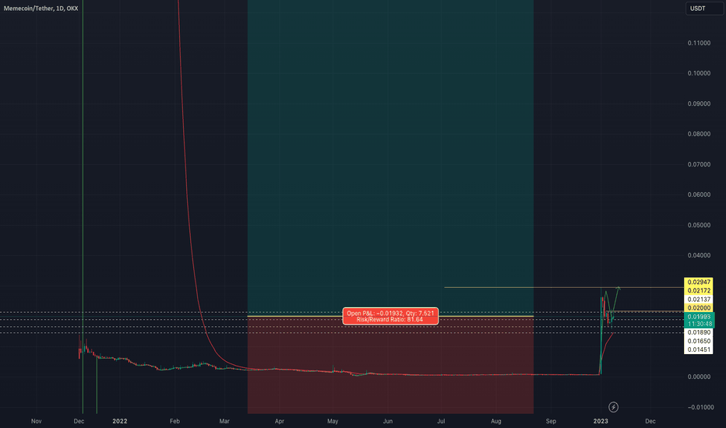Screen dimensions: 726x428
Task: Select the Open P&L position label
Action: click(390, 317)
